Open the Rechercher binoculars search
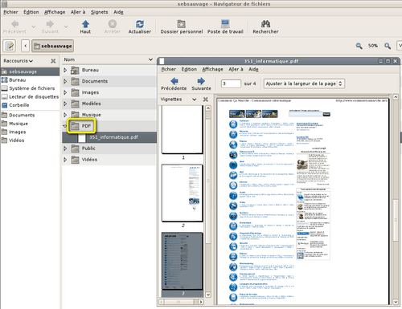 tap(265, 26)
